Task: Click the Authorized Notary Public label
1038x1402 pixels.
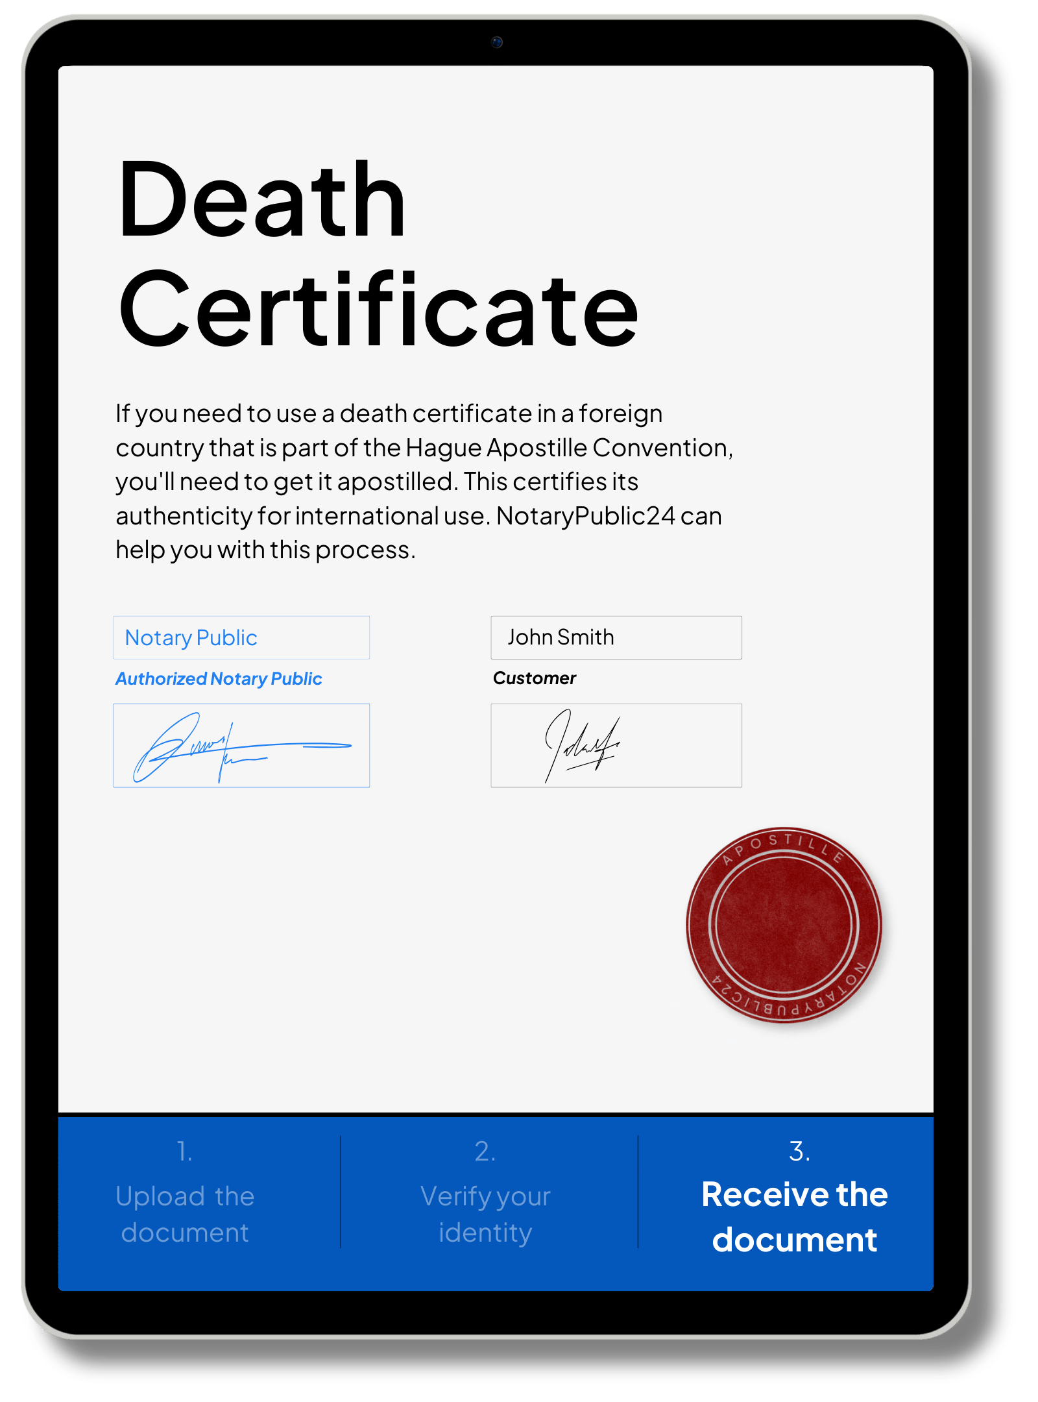Action: pyautogui.click(x=219, y=679)
